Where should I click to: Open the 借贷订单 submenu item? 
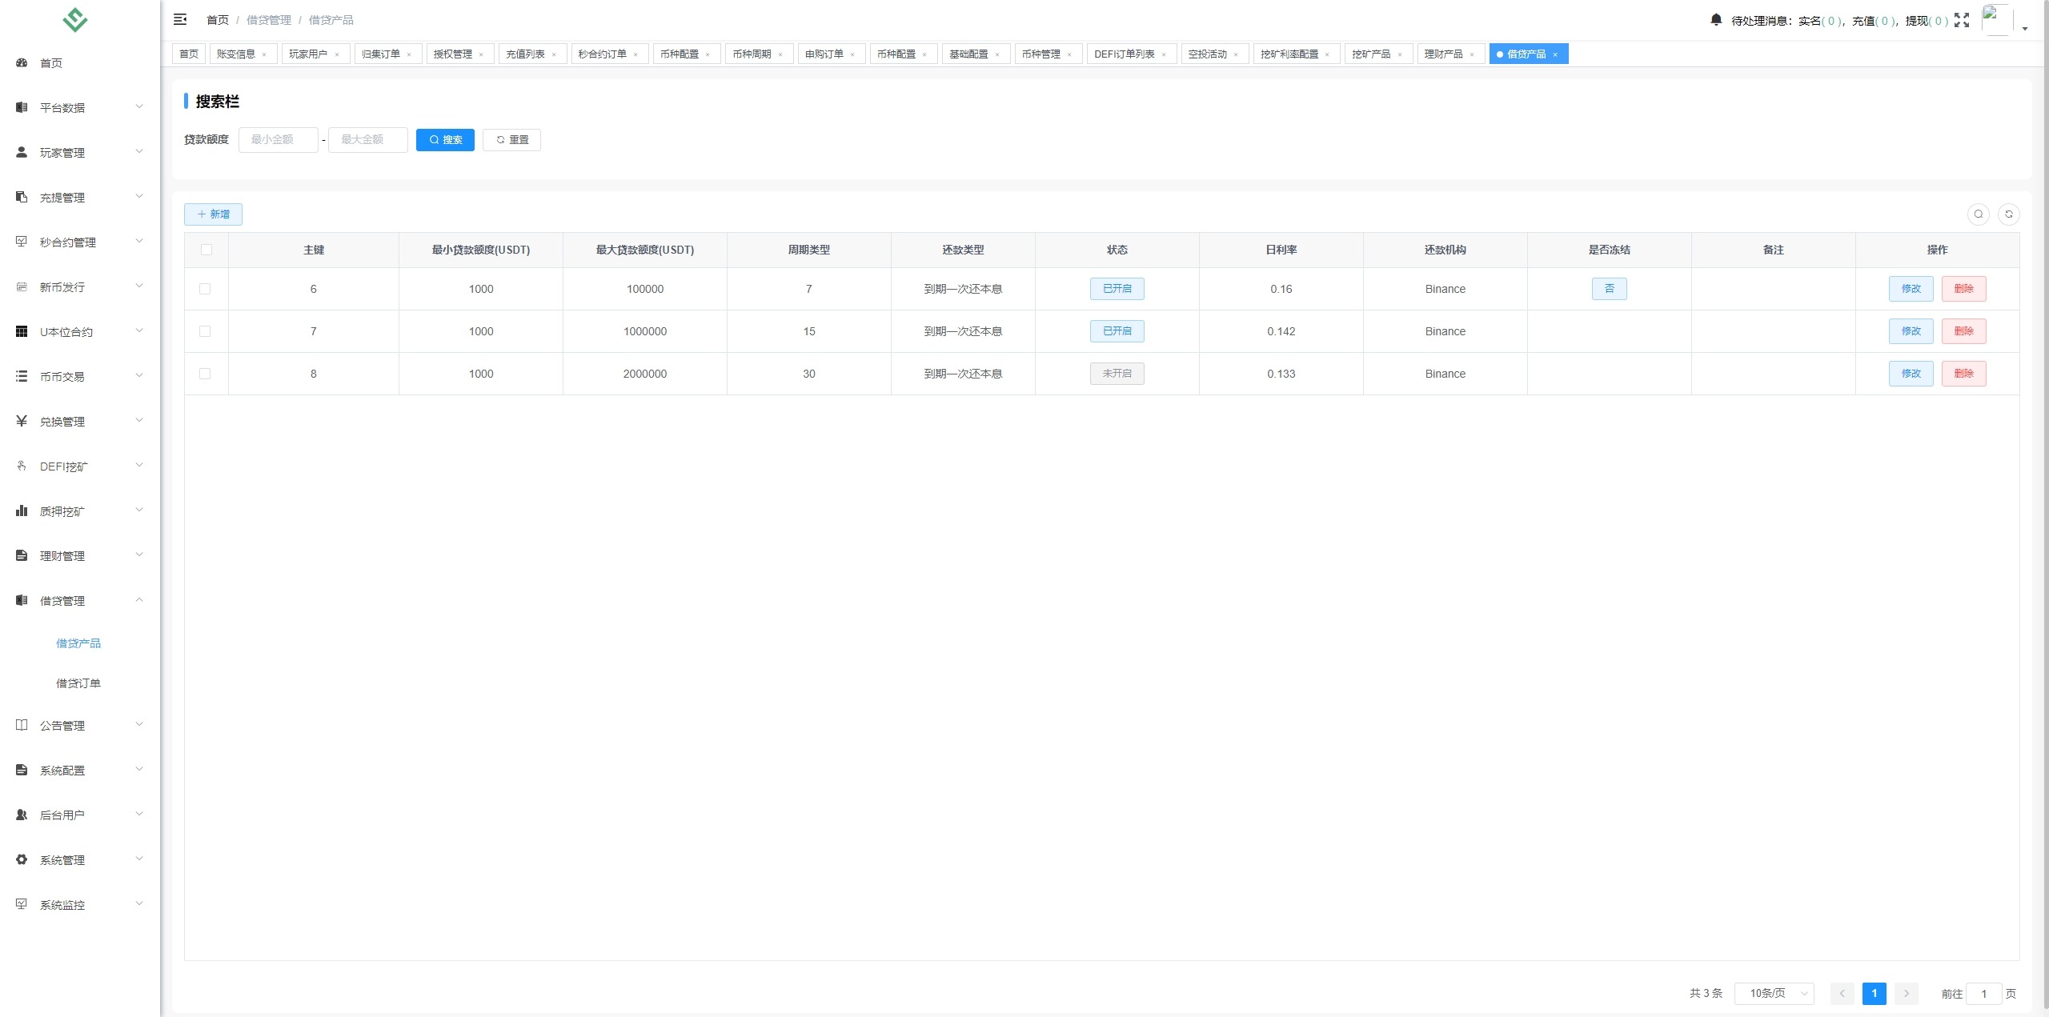click(x=78, y=683)
